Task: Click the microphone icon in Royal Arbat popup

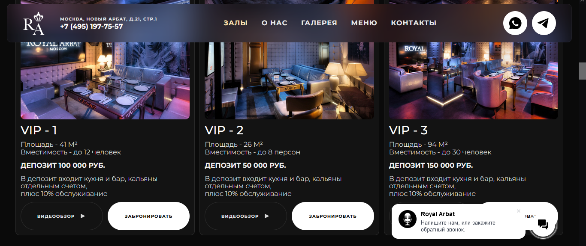Action: (x=407, y=219)
